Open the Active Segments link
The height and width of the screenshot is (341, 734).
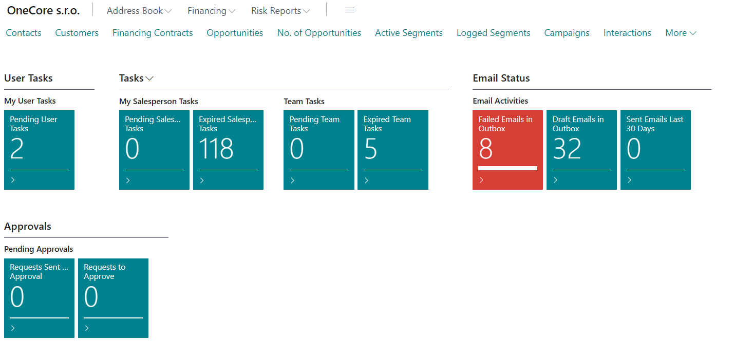click(x=408, y=33)
